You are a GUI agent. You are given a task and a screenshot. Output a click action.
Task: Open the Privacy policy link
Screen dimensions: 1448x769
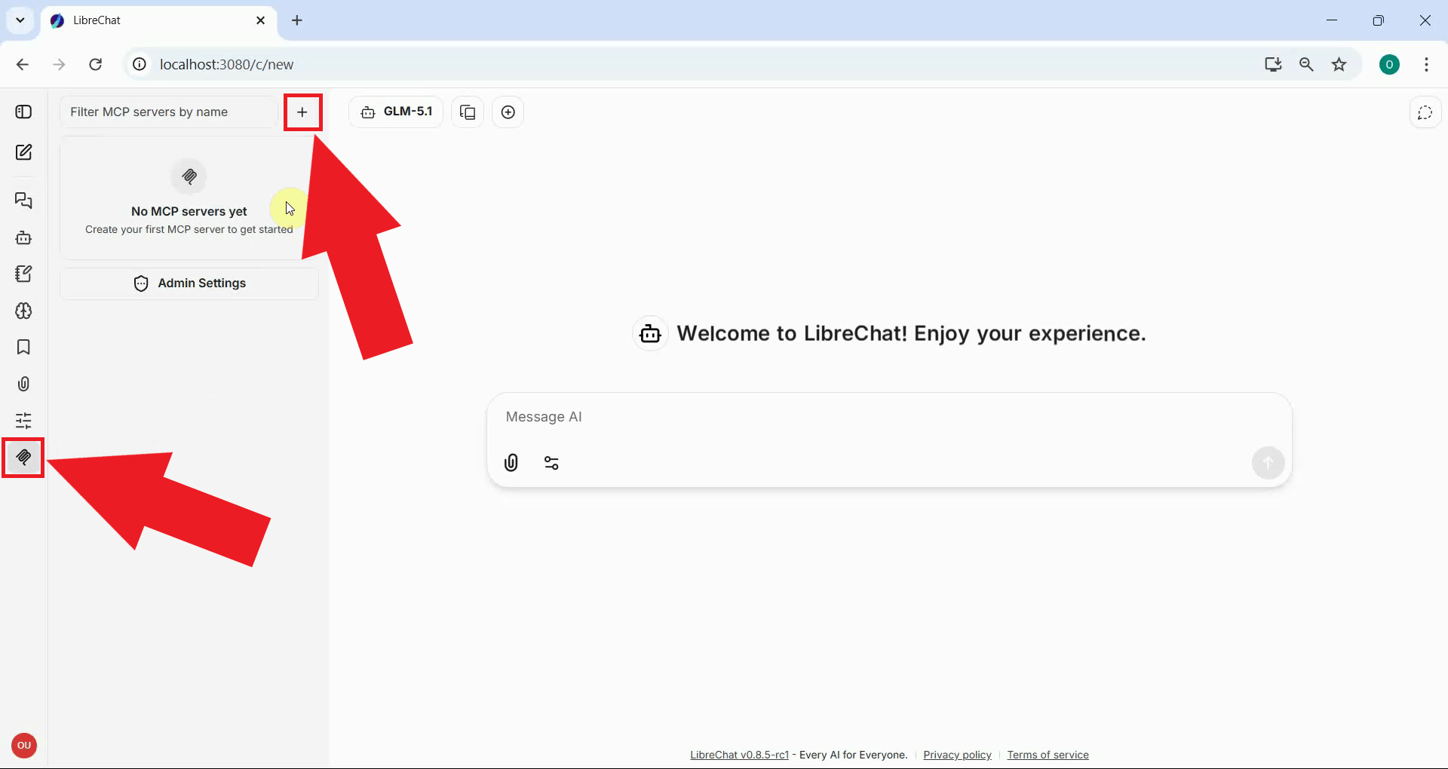click(x=957, y=755)
